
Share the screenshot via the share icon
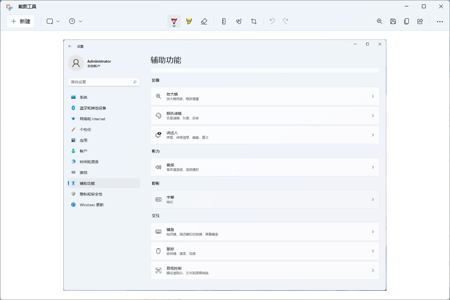(420, 21)
